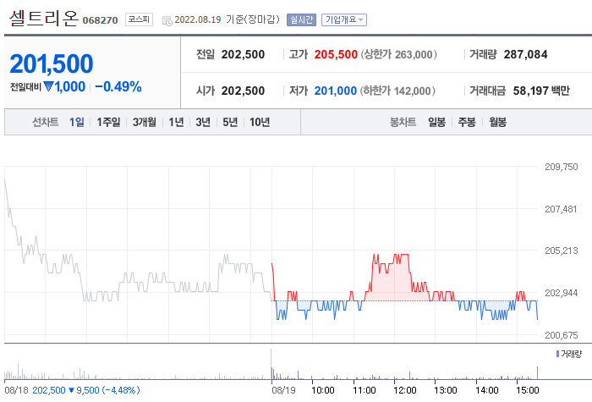Click the 200,675 y-axis label
This screenshot has width=592, height=402.
561,335
